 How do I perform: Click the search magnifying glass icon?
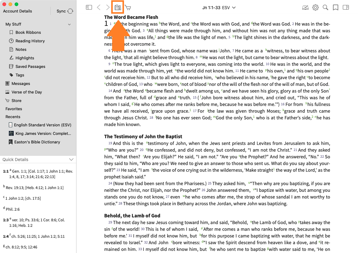tap(325, 8)
